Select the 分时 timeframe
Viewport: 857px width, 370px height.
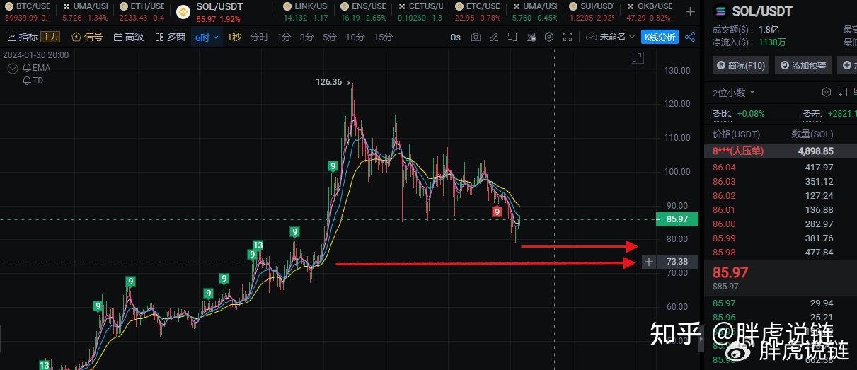click(259, 37)
